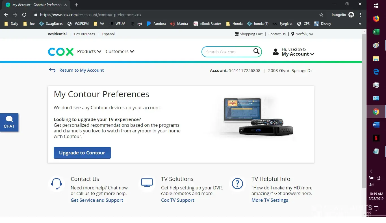
Task: Click the Norfolk, VA location pin
Action: click(x=293, y=34)
